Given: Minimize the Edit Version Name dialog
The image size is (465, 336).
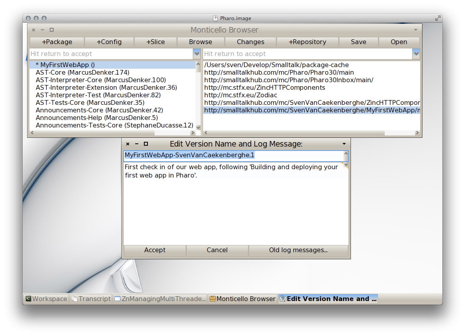Looking at the screenshot, I should [137, 144].
